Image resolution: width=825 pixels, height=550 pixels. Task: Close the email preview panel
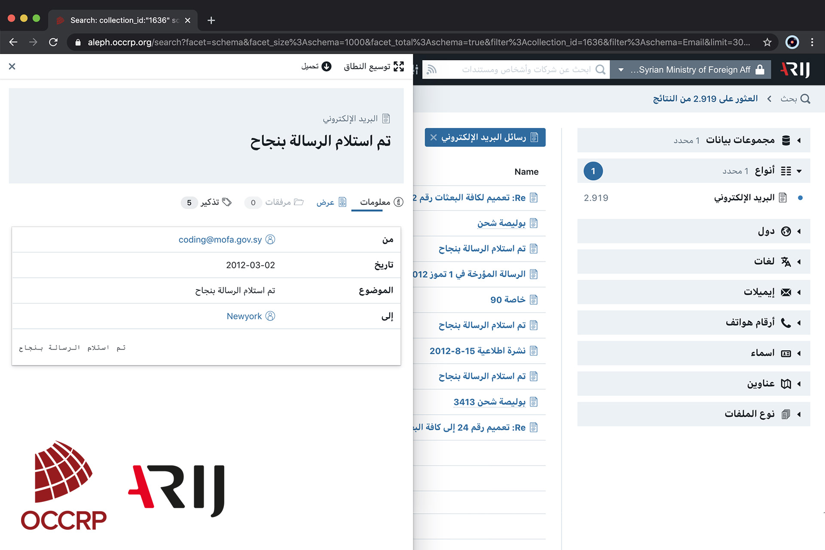coord(12,66)
